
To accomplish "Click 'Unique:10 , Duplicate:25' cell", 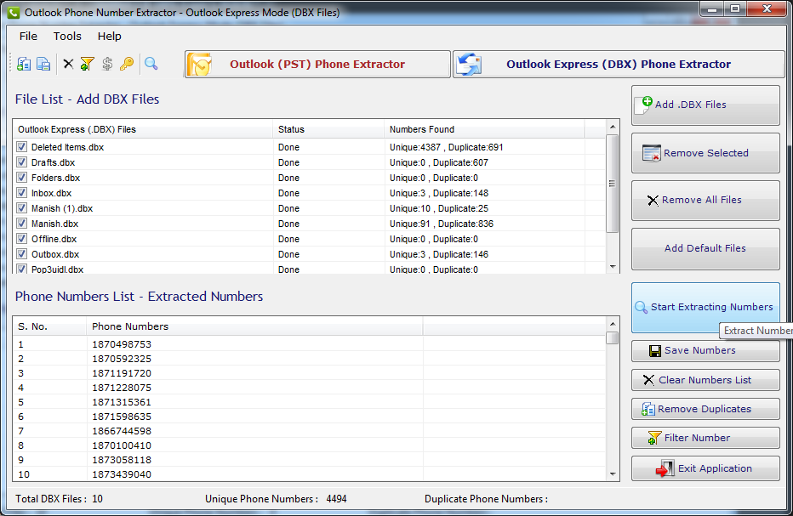I will [x=438, y=208].
